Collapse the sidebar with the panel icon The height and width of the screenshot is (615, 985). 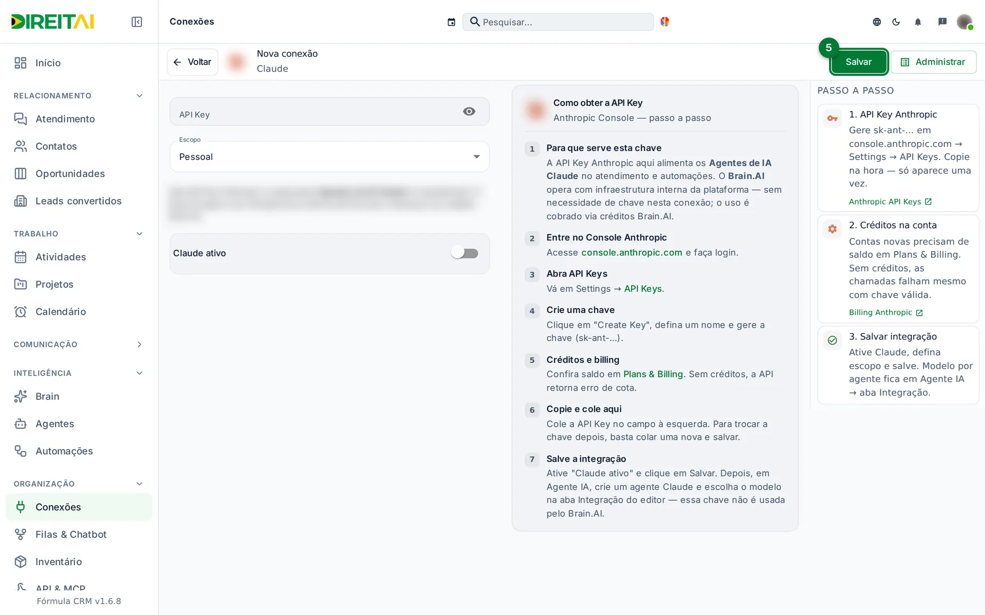click(x=136, y=22)
